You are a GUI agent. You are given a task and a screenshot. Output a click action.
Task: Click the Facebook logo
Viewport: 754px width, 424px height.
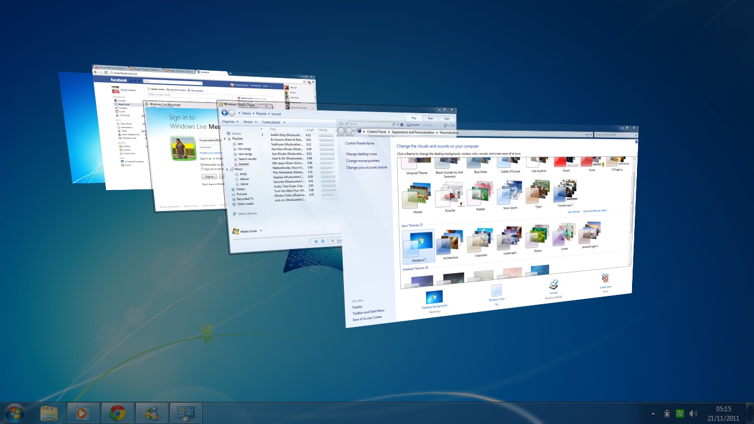point(119,80)
